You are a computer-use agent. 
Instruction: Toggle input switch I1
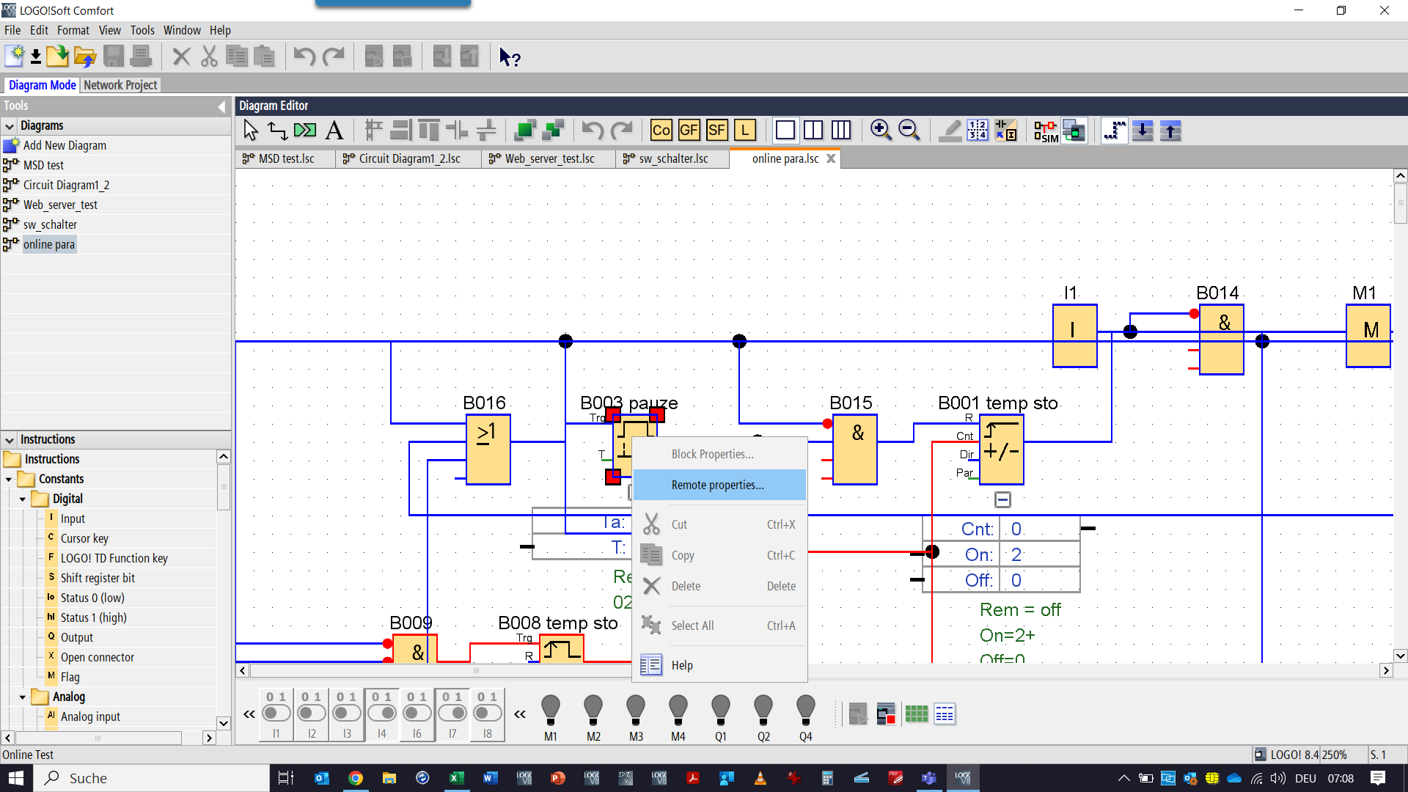click(276, 713)
